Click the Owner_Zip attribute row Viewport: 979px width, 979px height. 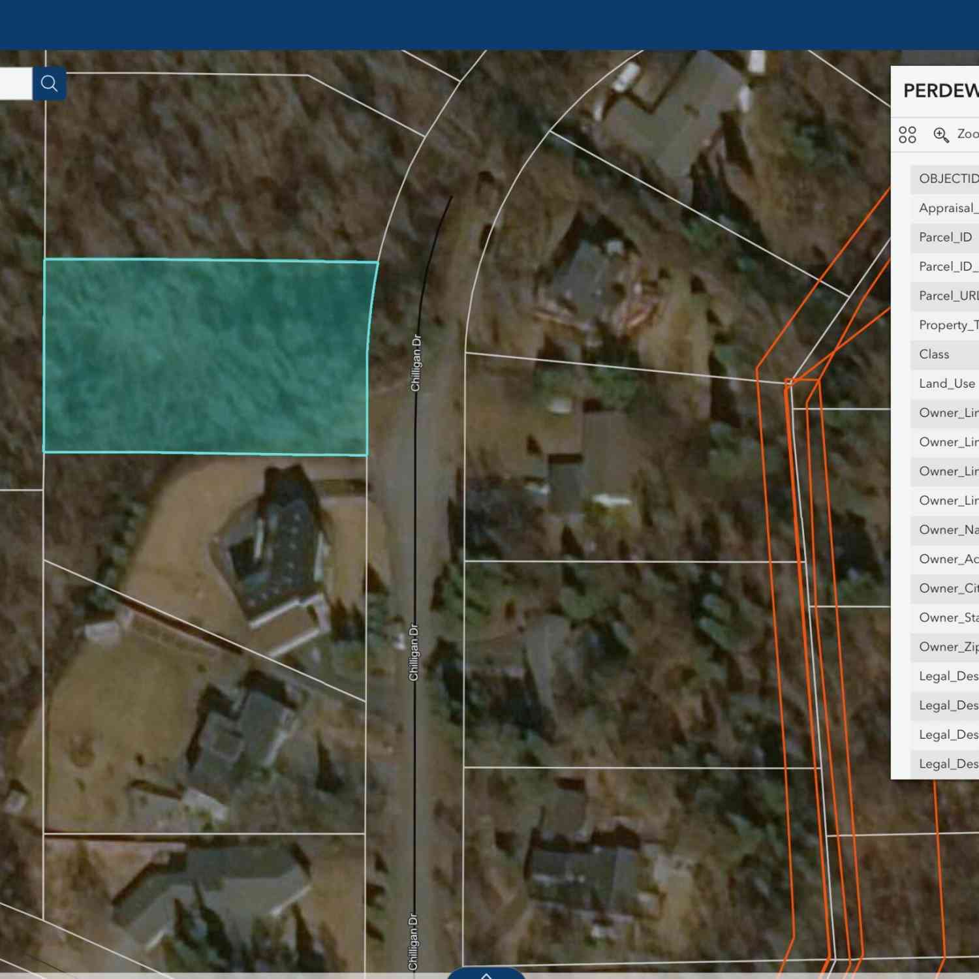pos(945,647)
